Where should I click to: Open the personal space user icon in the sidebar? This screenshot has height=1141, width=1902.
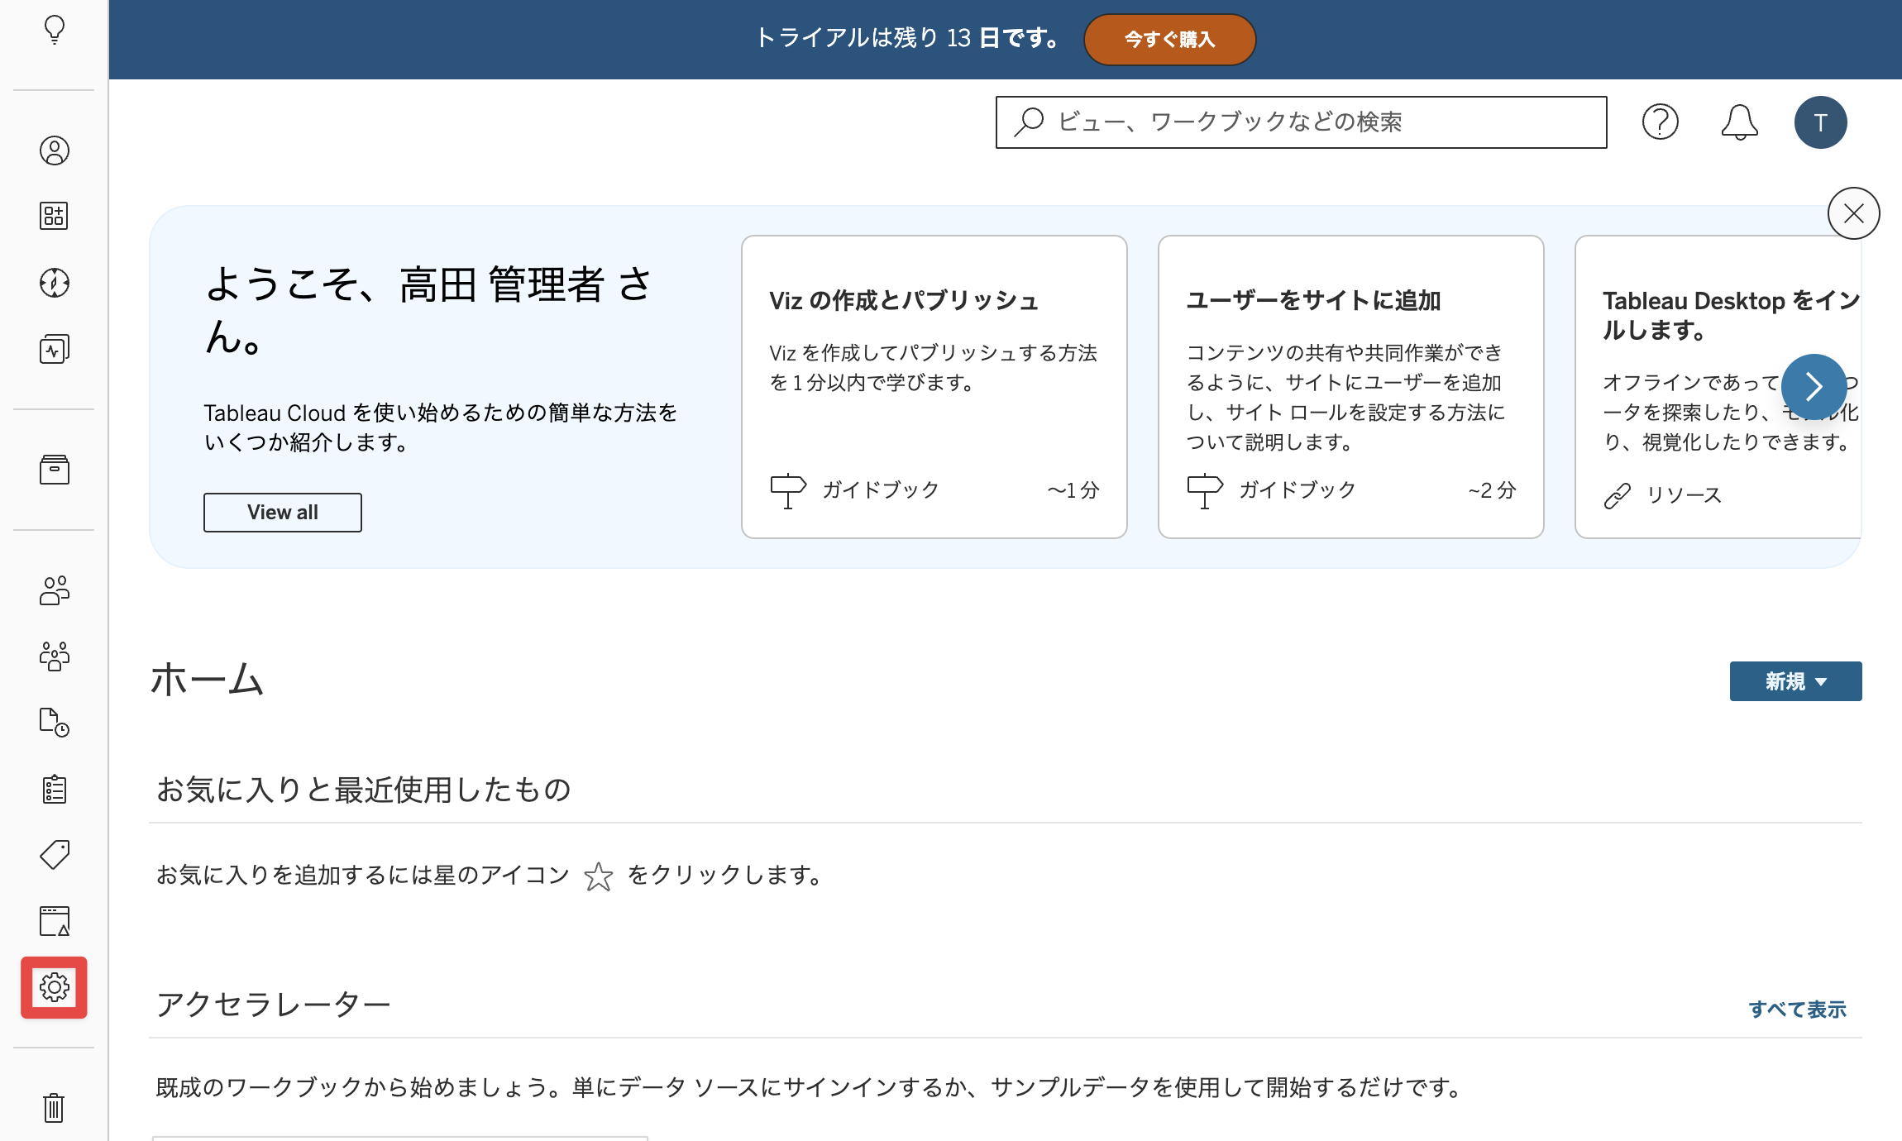[x=55, y=150]
